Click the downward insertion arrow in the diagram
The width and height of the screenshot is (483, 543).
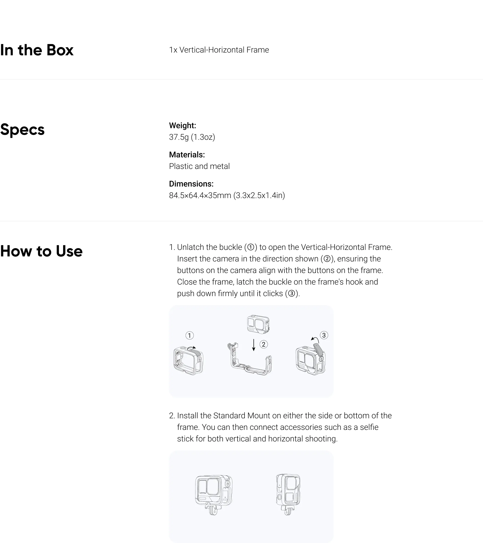click(x=254, y=345)
